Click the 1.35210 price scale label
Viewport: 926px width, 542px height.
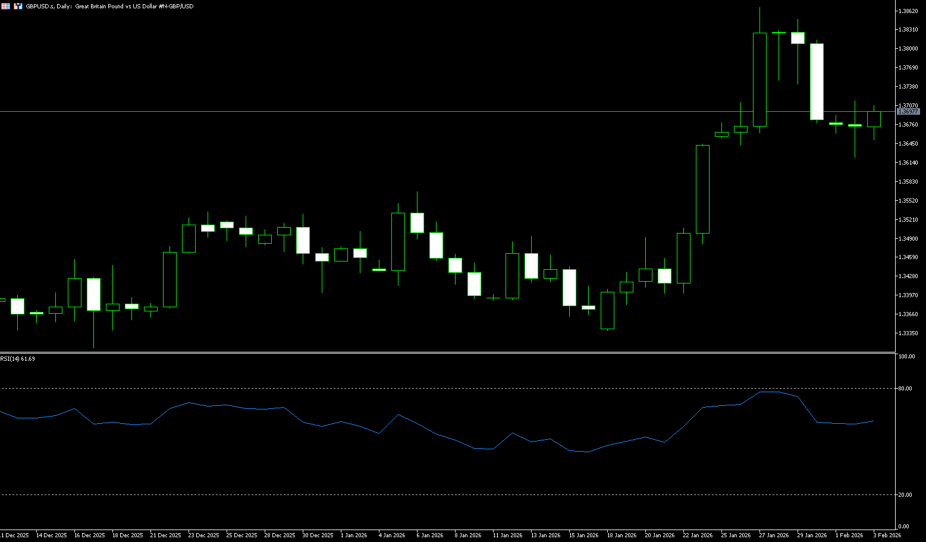click(908, 220)
